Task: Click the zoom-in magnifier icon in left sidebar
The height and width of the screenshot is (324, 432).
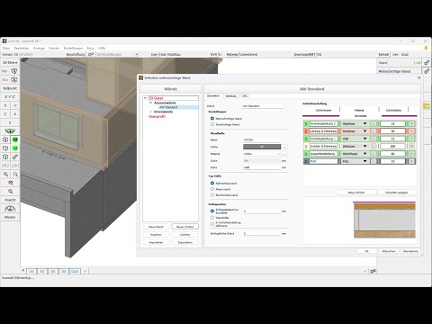Action: coord(5,174)
